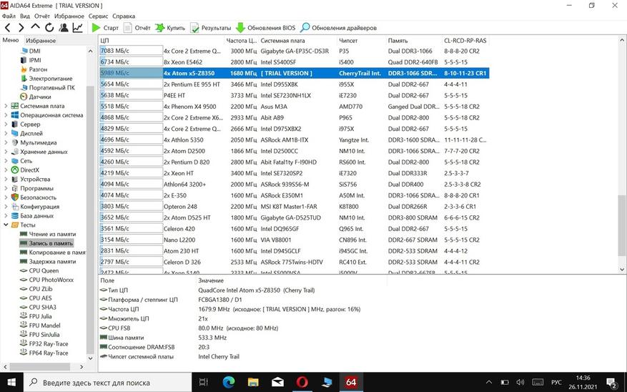Image resolution: width=627 pixels, height=392 pixels.
Task: Go back with the left arrow icon
Action: point(8,28)
